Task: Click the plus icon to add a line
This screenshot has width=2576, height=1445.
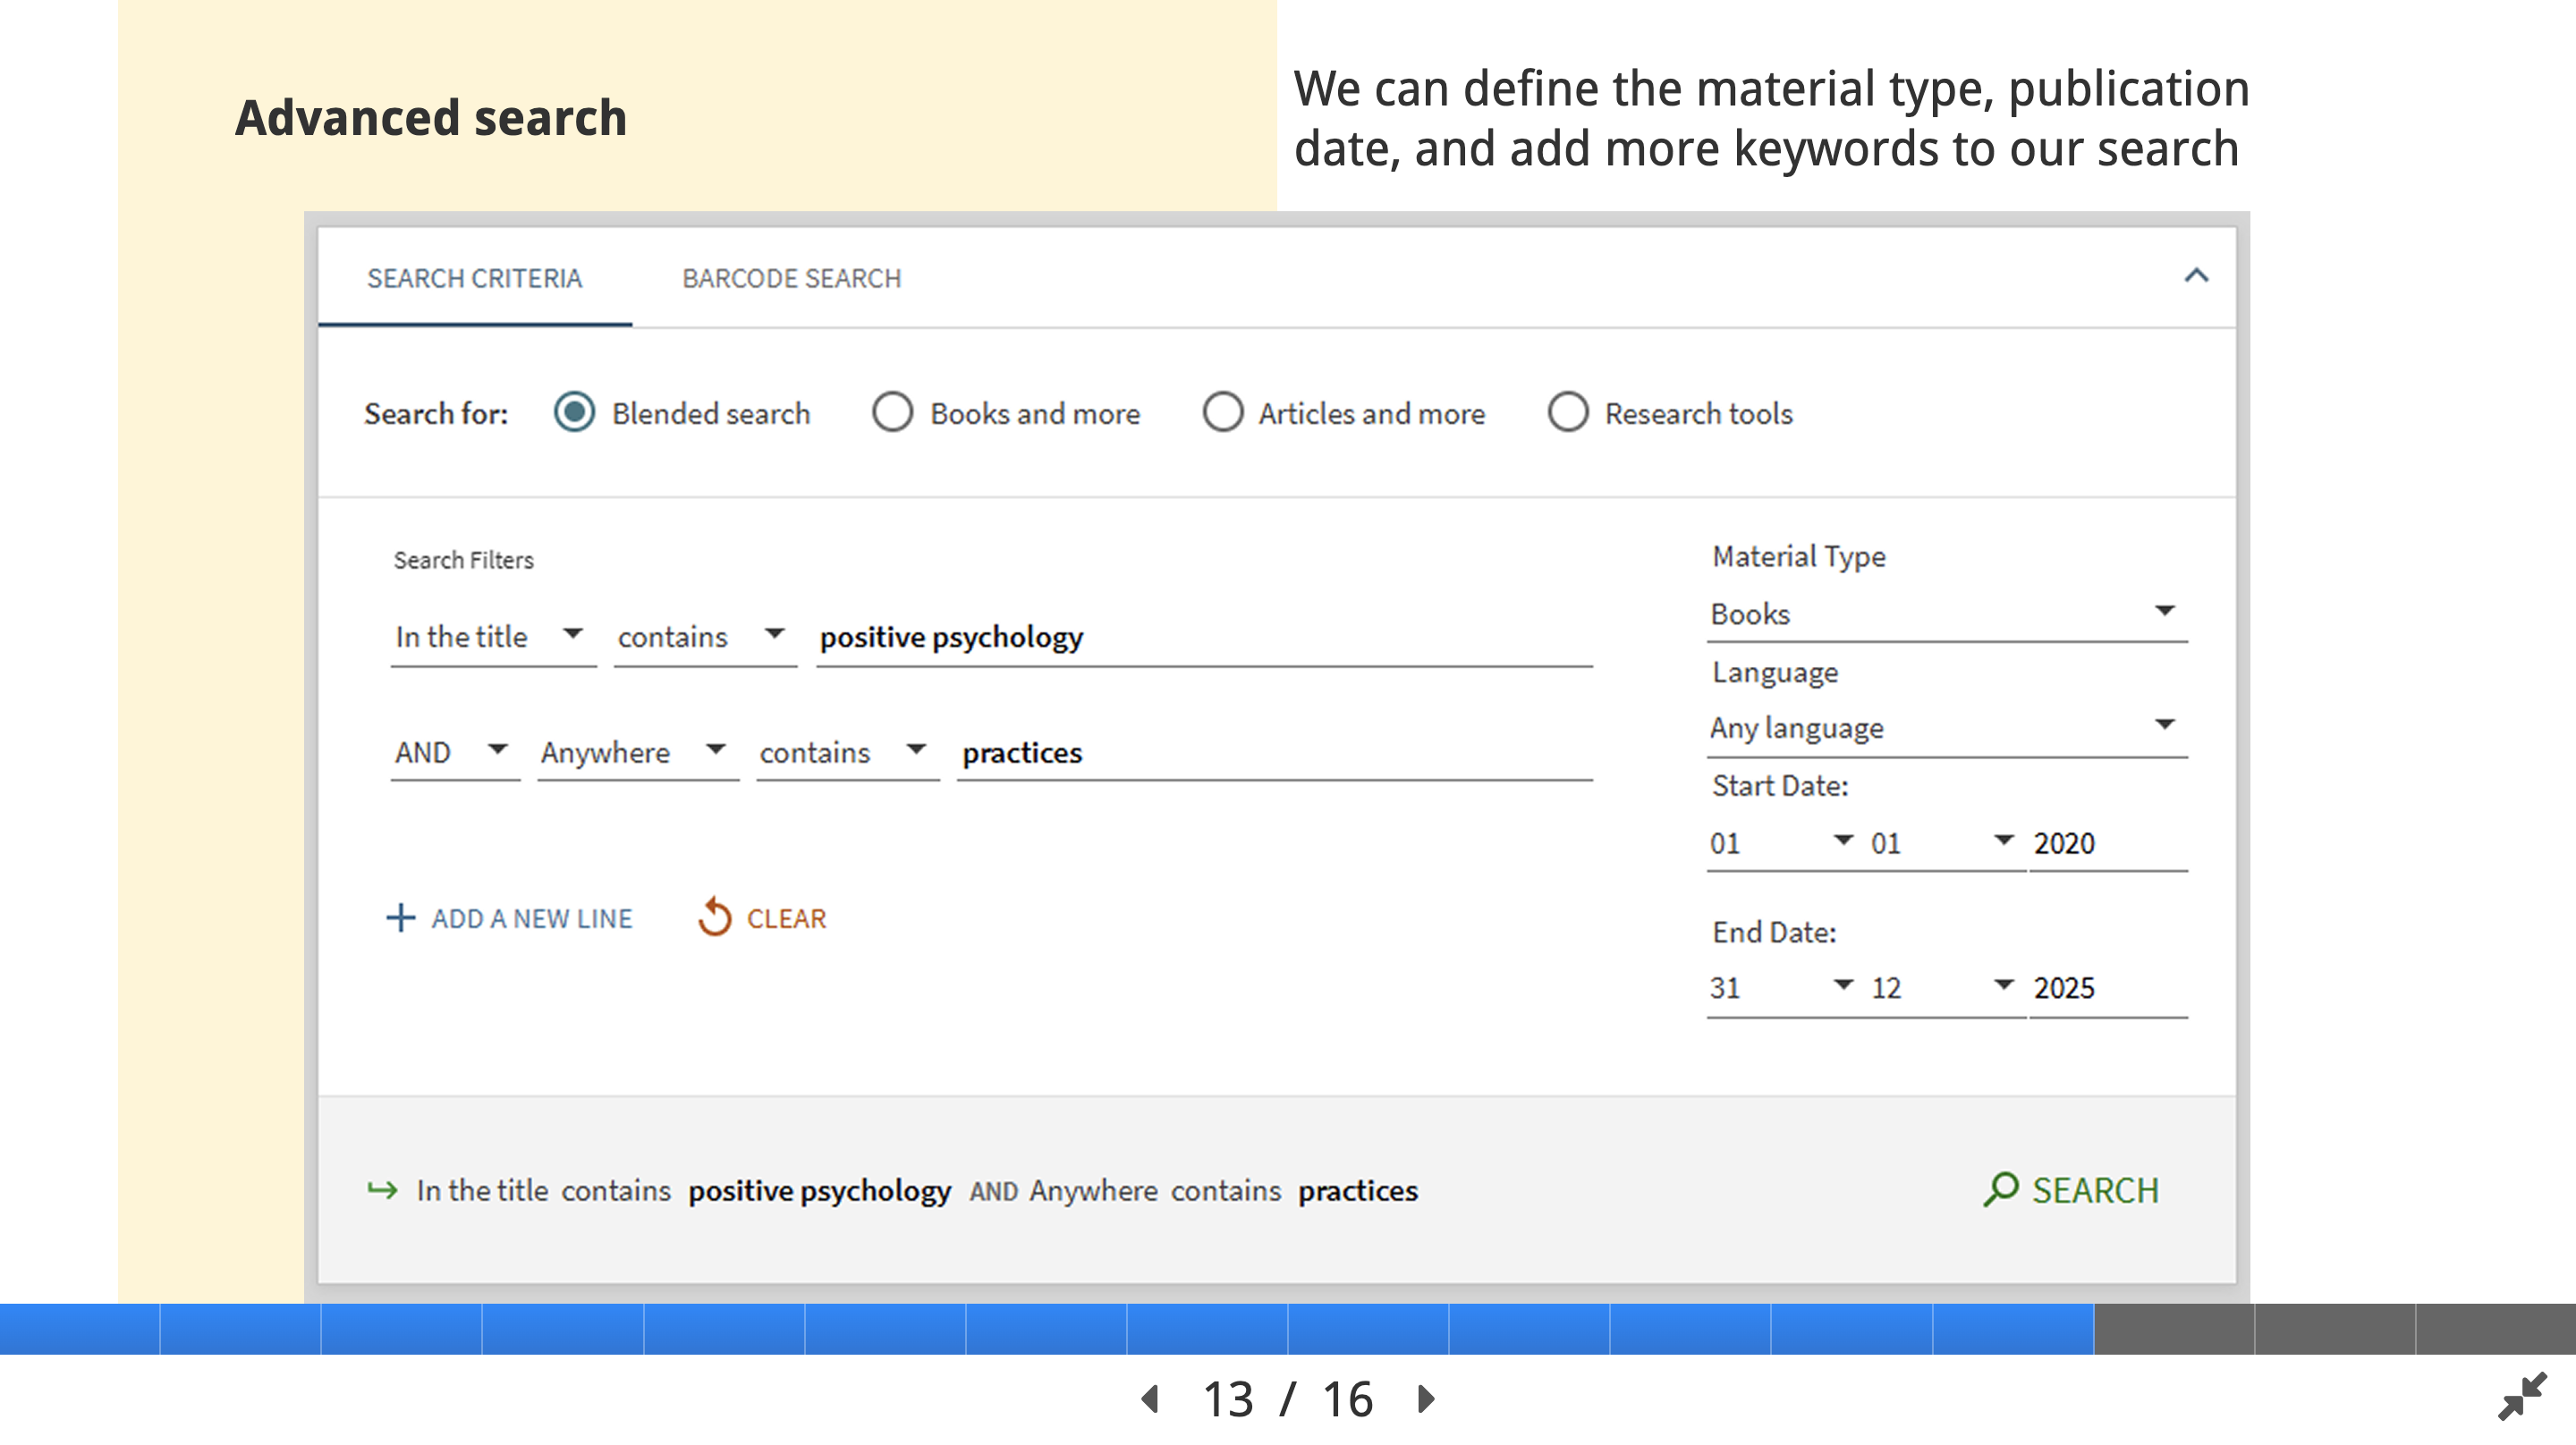Action: click(x=400, y=918)
